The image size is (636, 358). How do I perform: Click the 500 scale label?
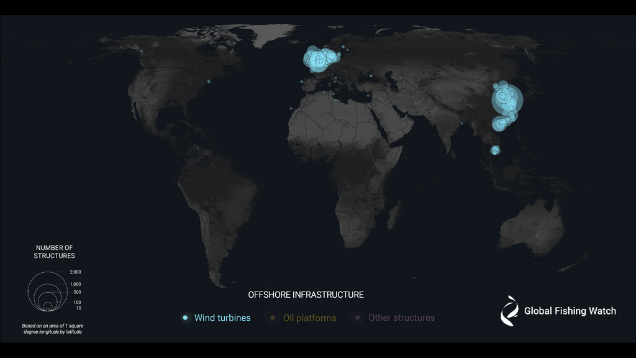pyautogui.click(x=77, y=292)
